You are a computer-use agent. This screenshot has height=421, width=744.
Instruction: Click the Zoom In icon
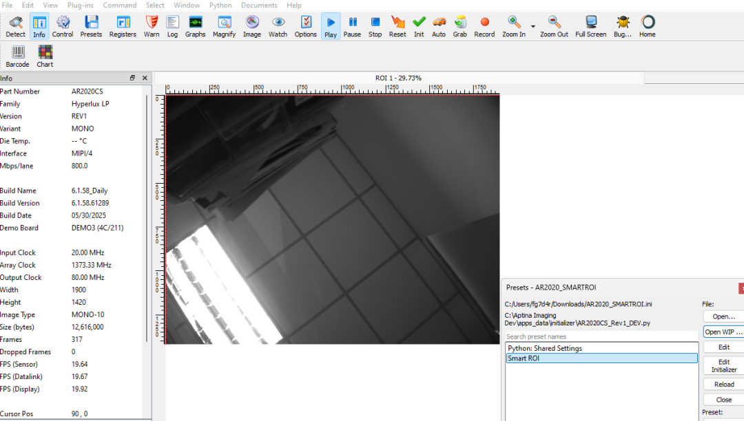pyautogui.click(x=514, y=26)
